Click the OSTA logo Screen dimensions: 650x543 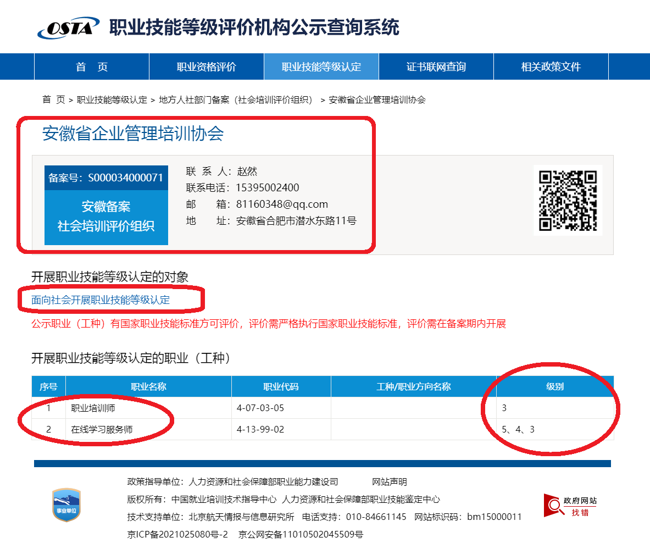pyautogui.click(x=68, y=28)
